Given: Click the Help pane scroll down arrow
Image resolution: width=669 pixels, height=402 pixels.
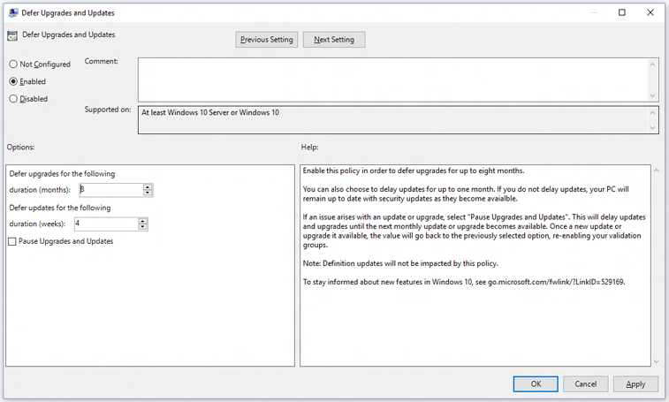Looking at the screenshot, I should (x=655, y=361).
